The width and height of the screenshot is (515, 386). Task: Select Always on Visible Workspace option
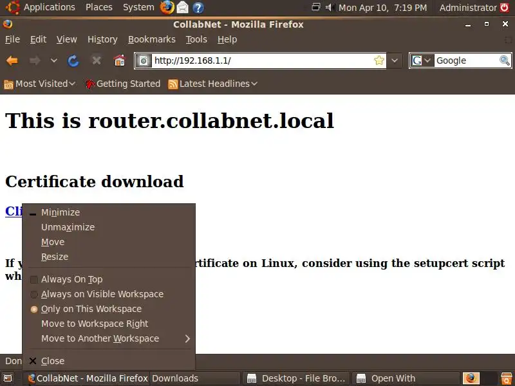(x=109, y=294)
